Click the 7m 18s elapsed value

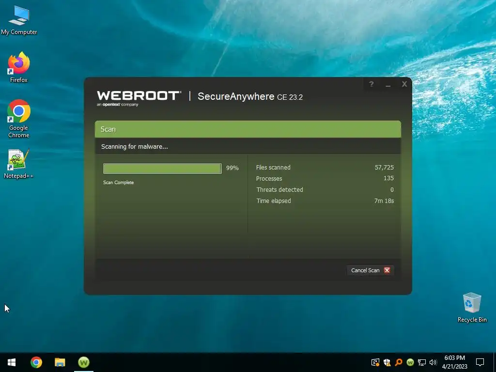pos(384,201)
